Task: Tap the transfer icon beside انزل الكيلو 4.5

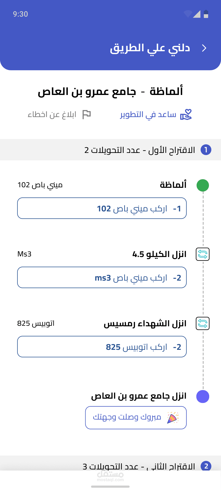Action: coord(203,254)
